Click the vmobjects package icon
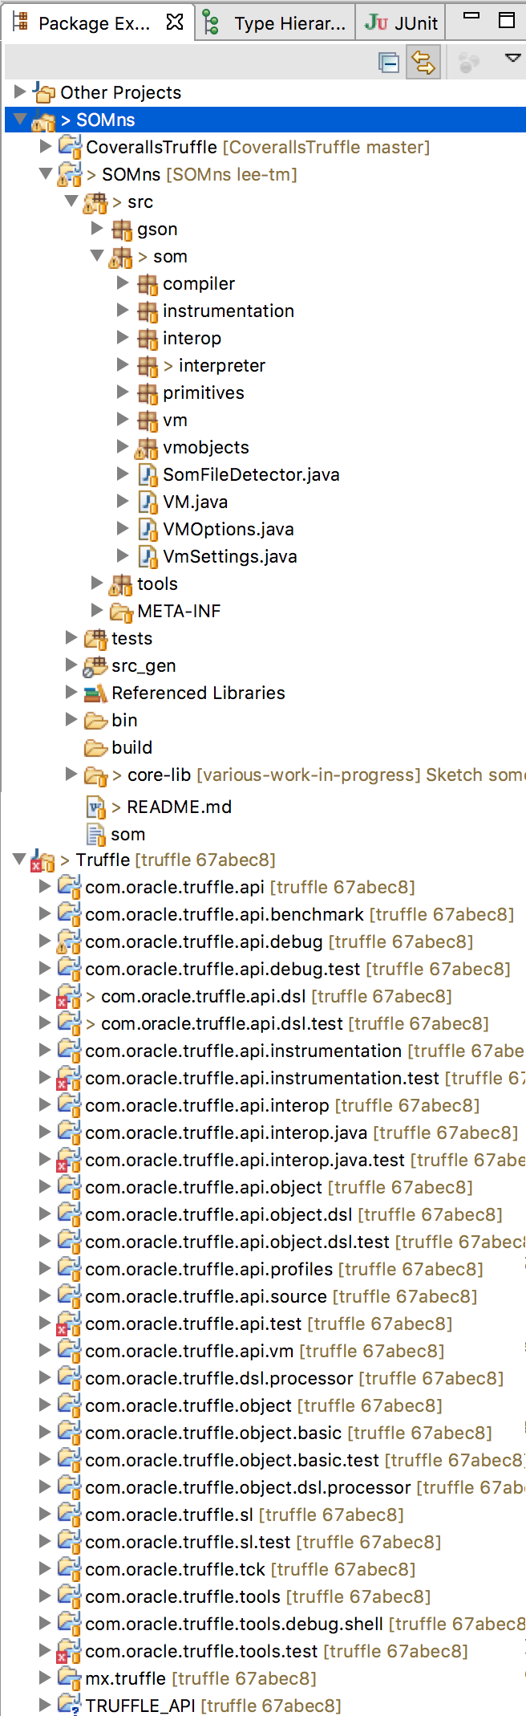This screenshot has width=526, height=1716. (147, 448)
